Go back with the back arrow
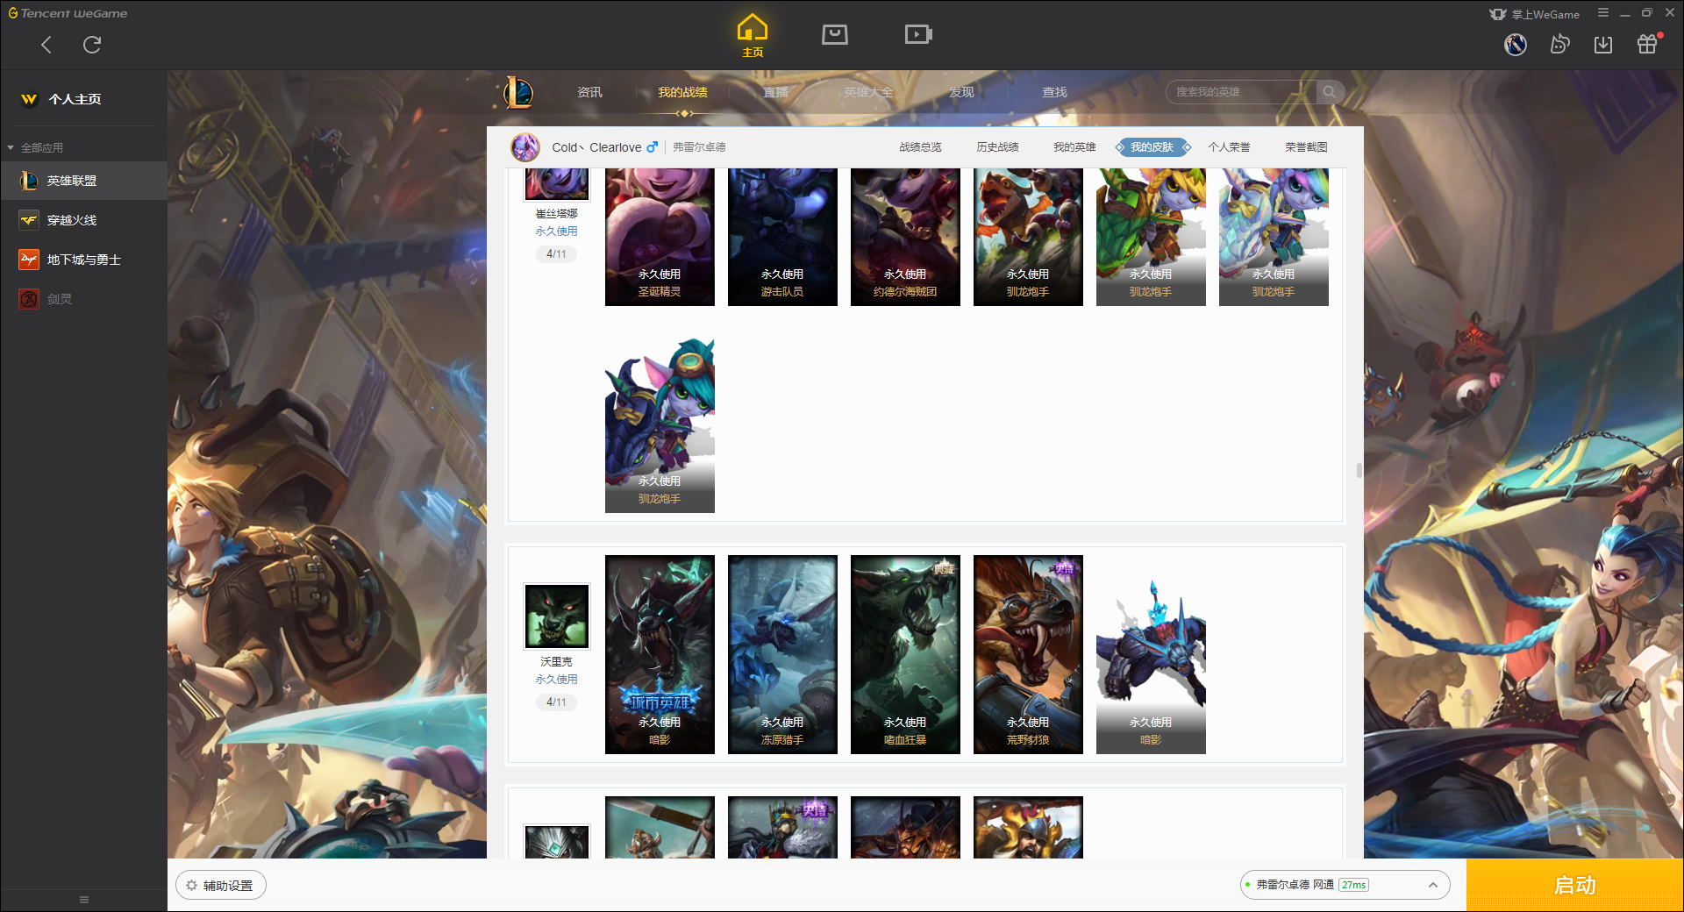 pyautogui.click(x=46, y=45)
